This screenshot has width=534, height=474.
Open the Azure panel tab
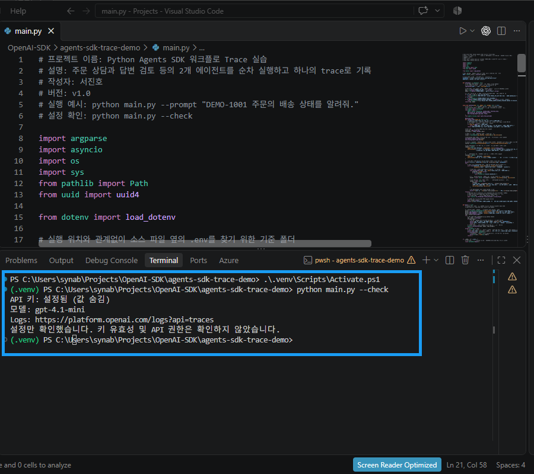point(229,261)
